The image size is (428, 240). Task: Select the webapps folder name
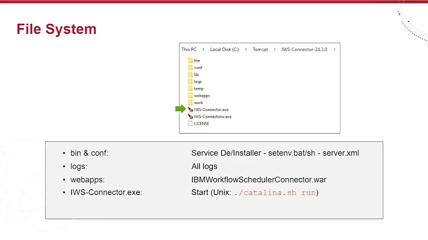click(202, 96)
